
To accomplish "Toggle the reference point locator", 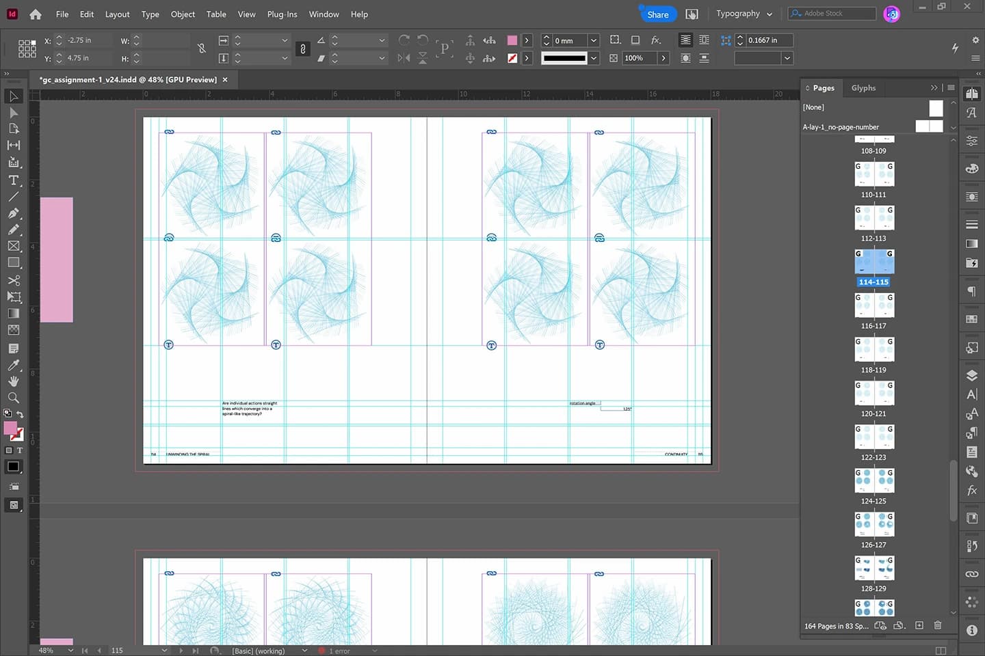I will click(27, 49).
